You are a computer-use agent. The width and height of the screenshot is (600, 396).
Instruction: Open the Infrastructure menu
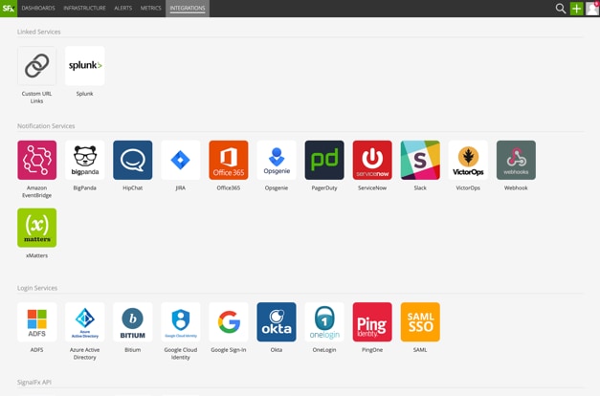coord(84,8)
